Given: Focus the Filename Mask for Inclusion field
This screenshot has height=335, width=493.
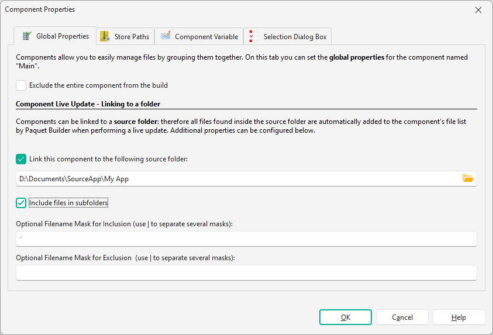Looking at the screenshot, I should tap(247, 239).
